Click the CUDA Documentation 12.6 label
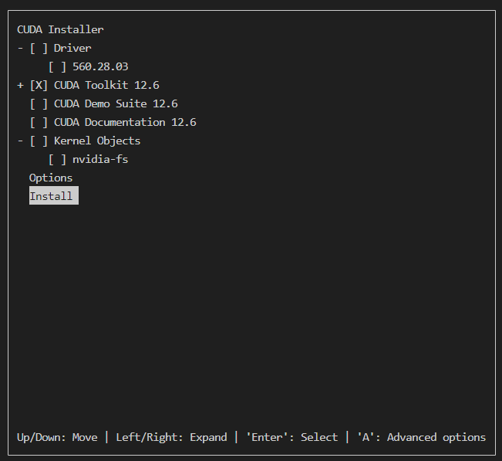Image resolution: width=502 pixels, height=461 pixels. (125, 123)
